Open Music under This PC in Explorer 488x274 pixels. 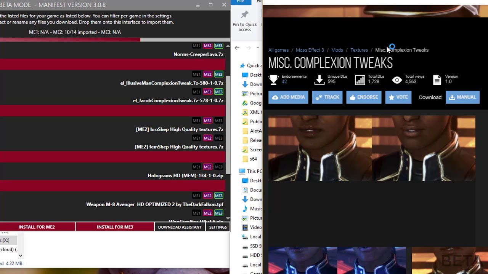click(252, 209)
